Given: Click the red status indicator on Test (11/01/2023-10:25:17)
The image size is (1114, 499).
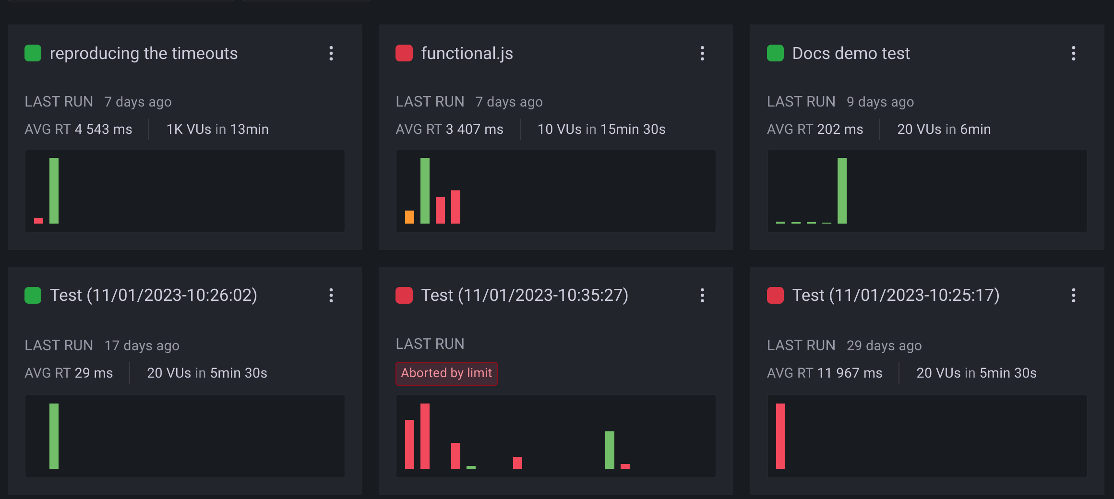Looking at the screenshot, I should (775, 295).
